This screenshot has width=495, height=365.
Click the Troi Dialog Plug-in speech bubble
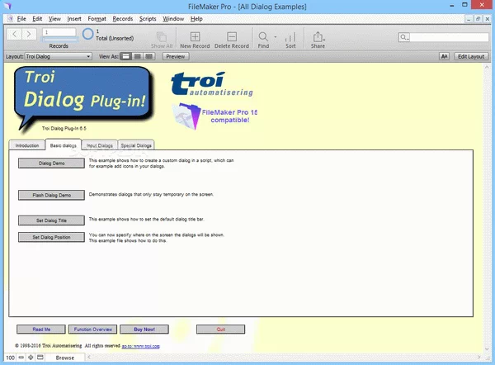point(83,97)
